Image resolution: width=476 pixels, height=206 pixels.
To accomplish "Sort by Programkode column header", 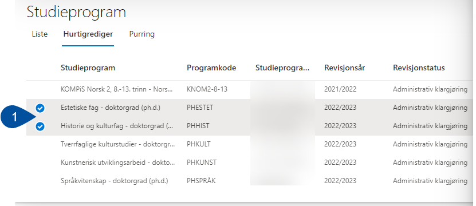I will (211, 68).
